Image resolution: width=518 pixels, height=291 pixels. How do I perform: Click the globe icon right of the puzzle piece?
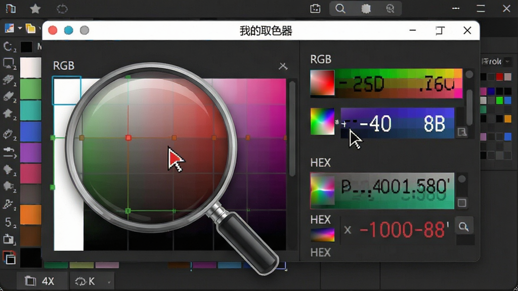point(390,9)
